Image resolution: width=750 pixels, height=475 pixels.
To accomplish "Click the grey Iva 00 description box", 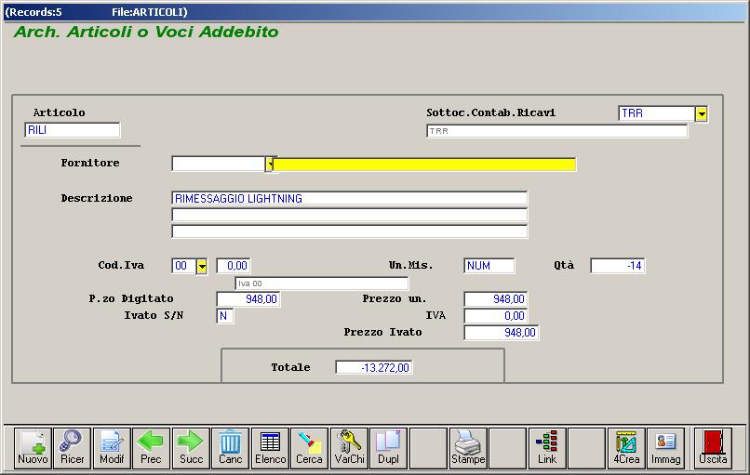I will click(x=321, y=284).
